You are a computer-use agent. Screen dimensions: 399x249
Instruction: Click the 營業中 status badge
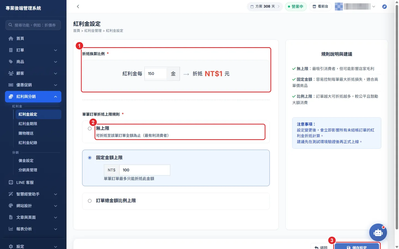[x=296, y=6]
